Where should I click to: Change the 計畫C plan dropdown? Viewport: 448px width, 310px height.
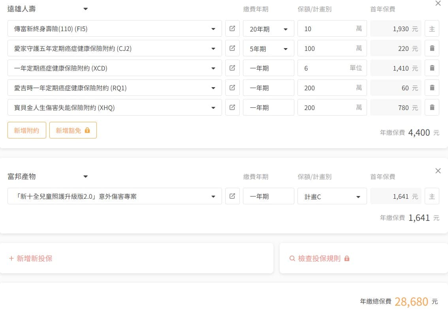click(x=332, y=196)
